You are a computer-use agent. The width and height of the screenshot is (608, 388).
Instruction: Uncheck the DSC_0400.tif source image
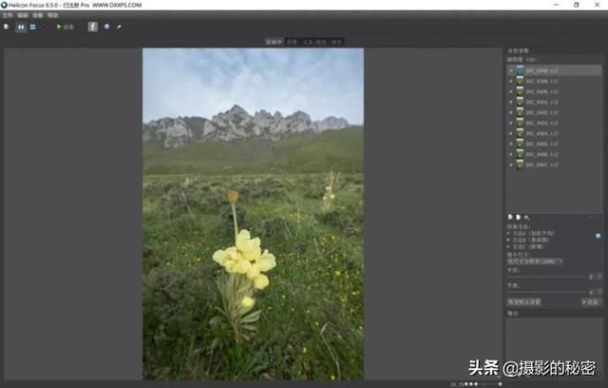[511, 92]
